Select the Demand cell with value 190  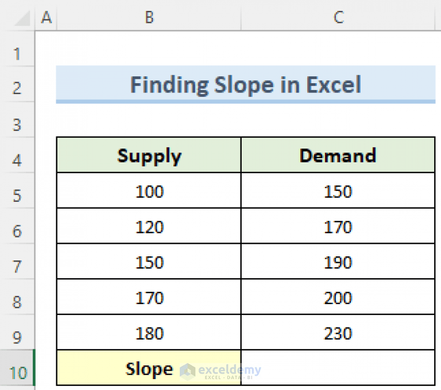[x=338, y=262]
